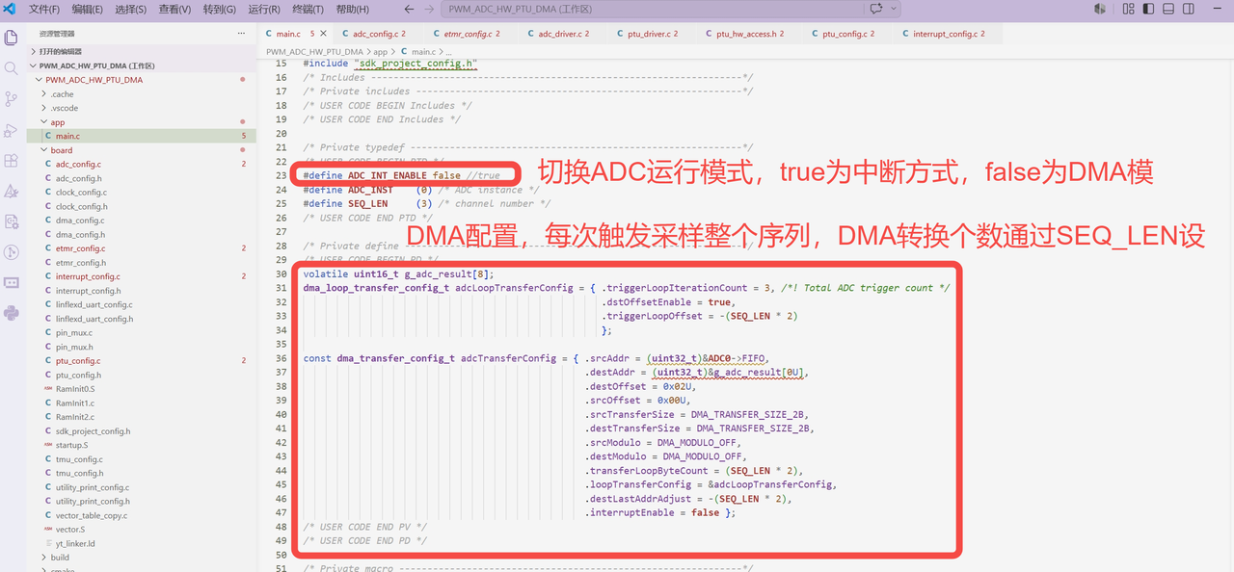Open 查看(V) menu
This screenshot has height=572, width=1234.
point(174,9)
